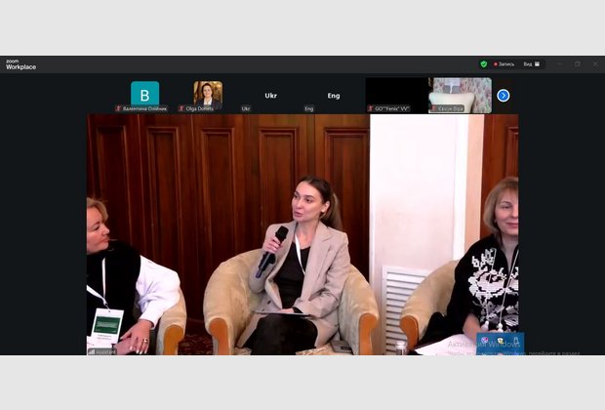
Task: Click muted mic icon beside Olga Donets
Action: (181, 108)
